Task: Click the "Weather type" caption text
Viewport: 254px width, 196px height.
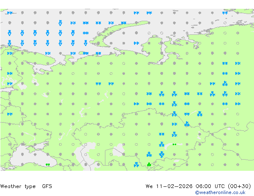Action: coord(18,186)
